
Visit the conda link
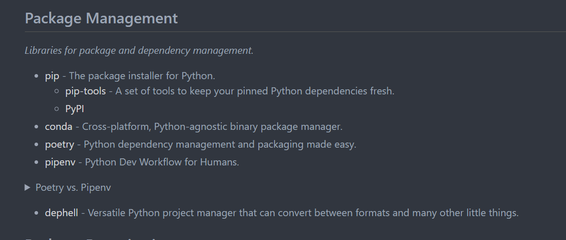pos(58,127)
